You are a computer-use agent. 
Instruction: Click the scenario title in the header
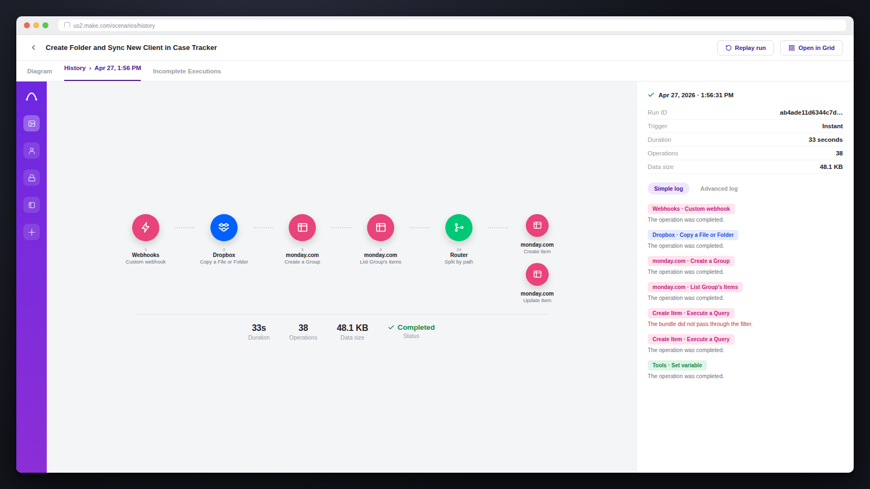(131, 48)
